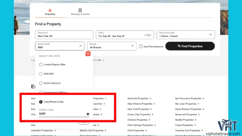Open Palm Springs Properties link
Viewport: 242px width, 136px height.
142,125
